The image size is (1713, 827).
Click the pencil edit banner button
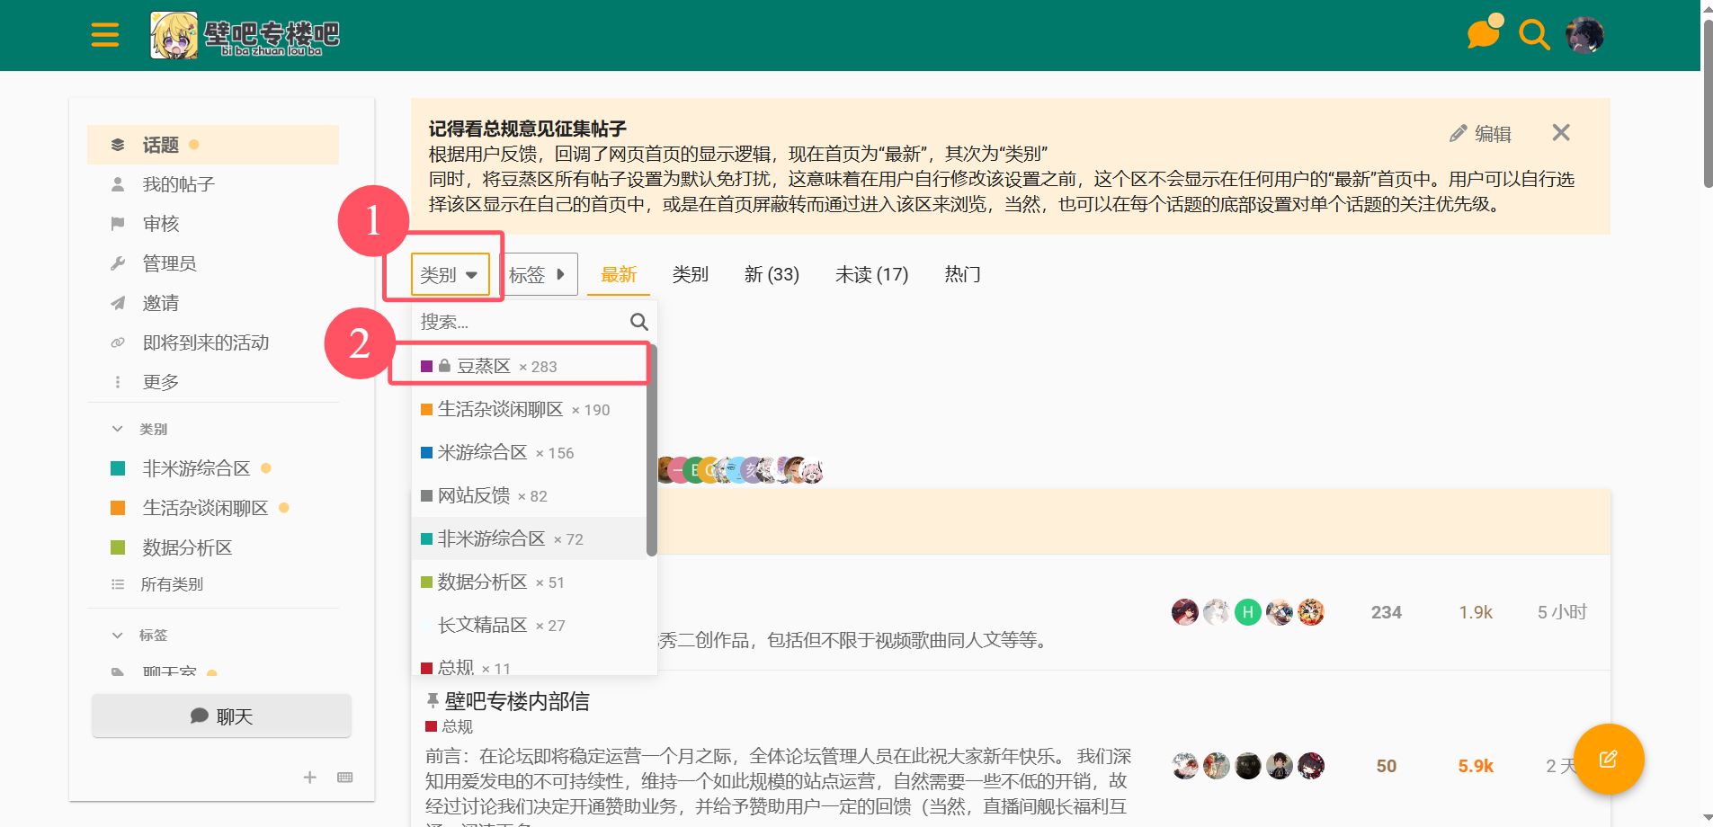(1480, 134)
